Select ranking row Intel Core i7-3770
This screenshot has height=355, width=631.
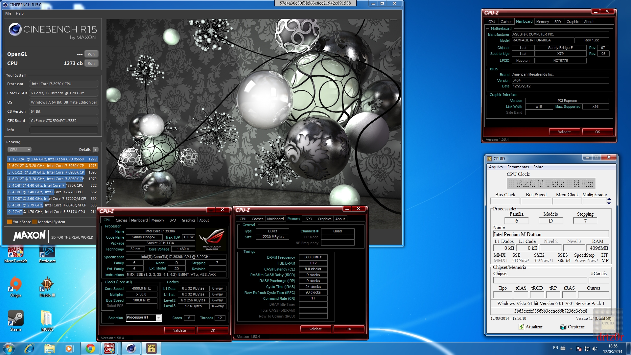click(x=53, y=192)
